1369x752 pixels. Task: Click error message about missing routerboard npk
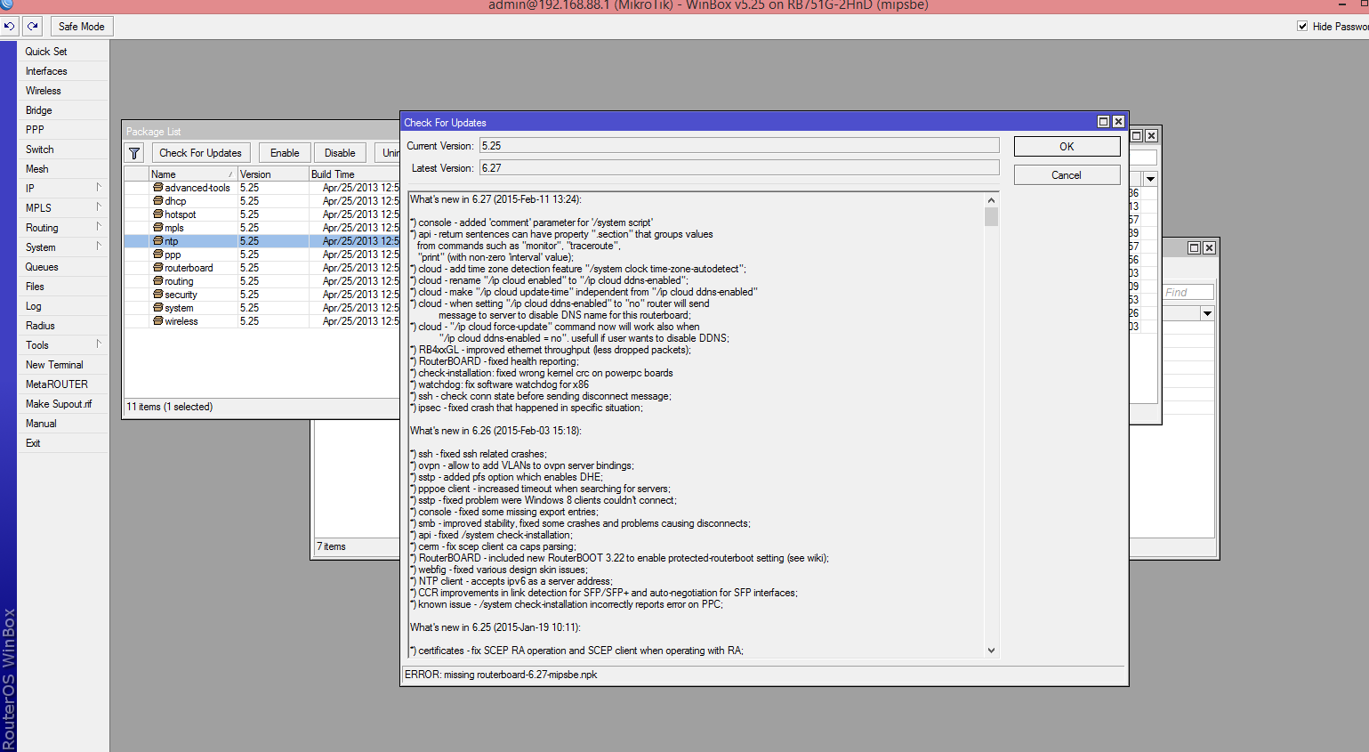tap(501, 675)
